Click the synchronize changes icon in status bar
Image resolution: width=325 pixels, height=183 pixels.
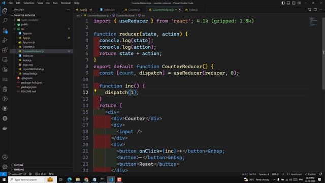(x=25, y=174)
